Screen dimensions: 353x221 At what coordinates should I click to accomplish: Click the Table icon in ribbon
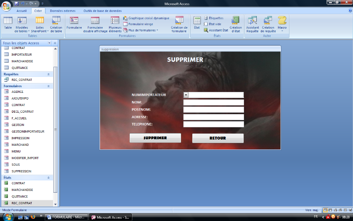click(x=8, y=23)
